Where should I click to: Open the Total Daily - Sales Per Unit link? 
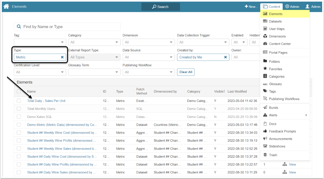[x=46, y=101]
